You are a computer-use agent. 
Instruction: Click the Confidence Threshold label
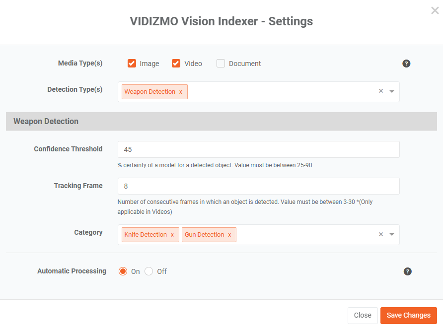coord(68,149)
